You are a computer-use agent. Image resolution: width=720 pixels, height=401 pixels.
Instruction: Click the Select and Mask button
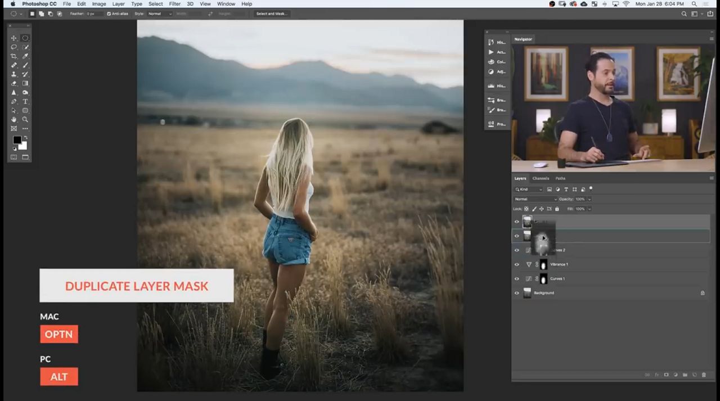pos(271,13)
